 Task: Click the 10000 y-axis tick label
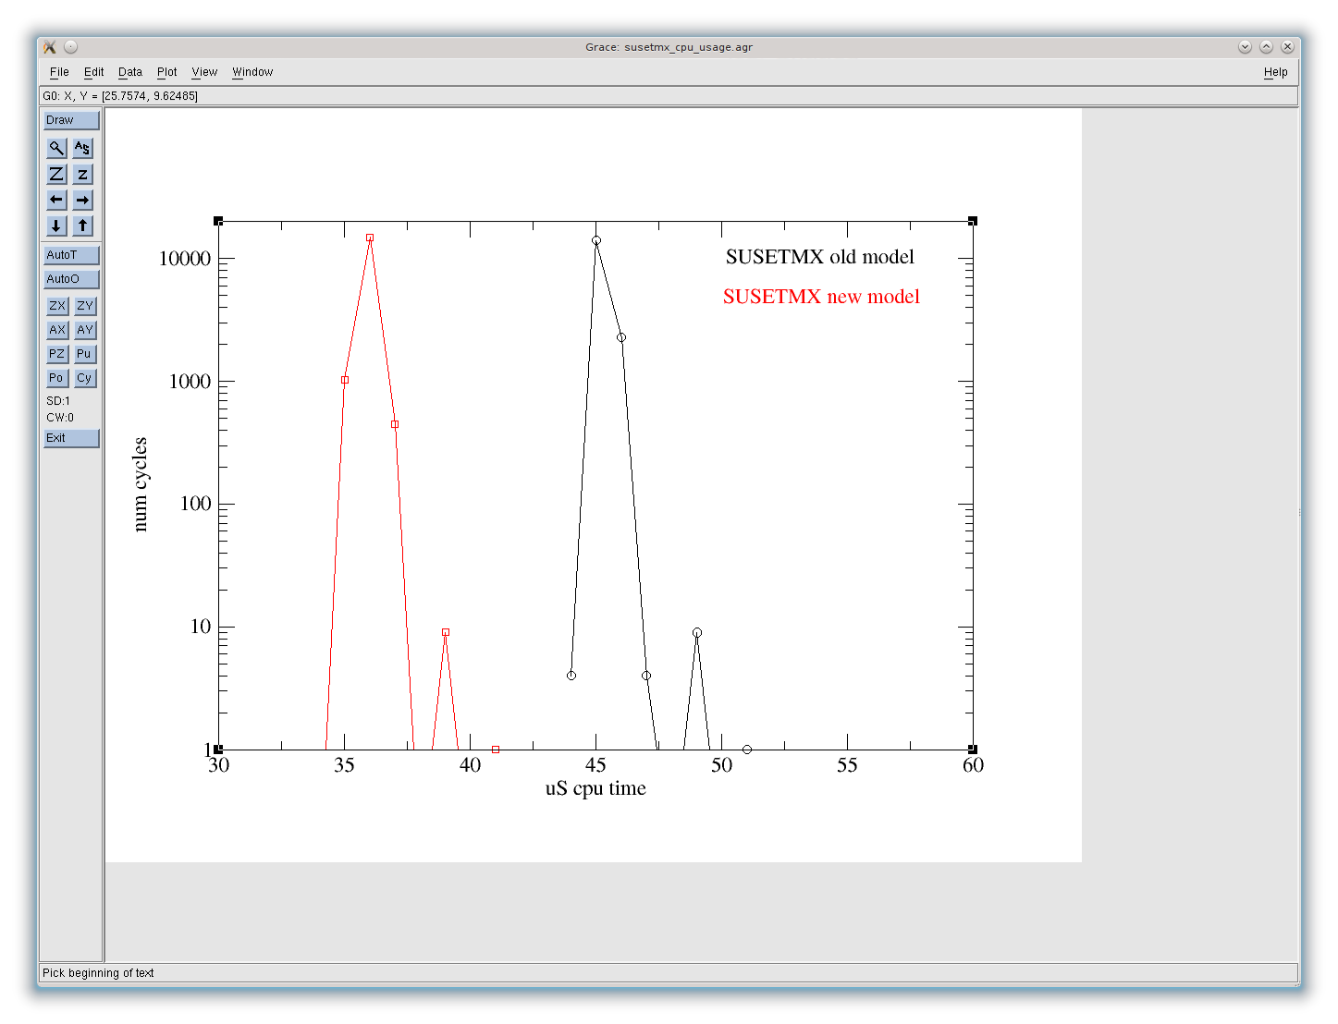click(x=185, y=259)
